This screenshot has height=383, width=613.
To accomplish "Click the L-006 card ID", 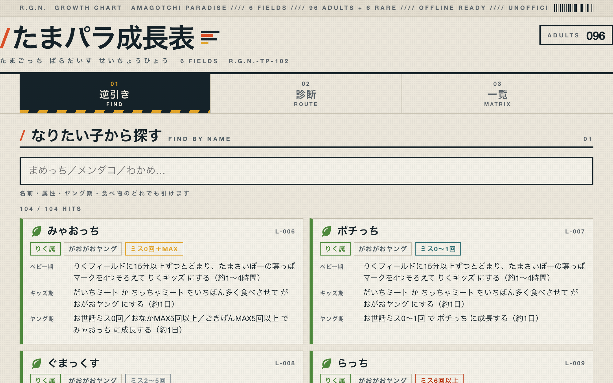I will [x=285, y=232].
